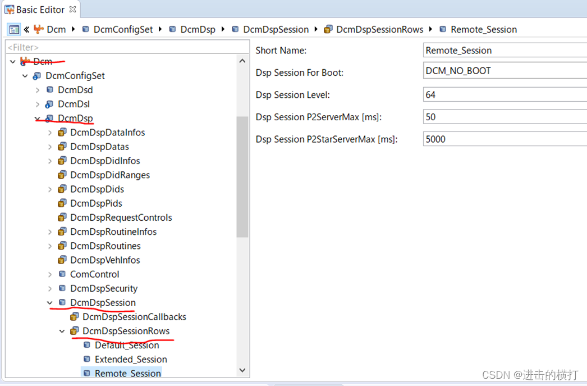Open Dcm in the breadcrumb path
The image size is (587, 386).
(x=56, y=29)
